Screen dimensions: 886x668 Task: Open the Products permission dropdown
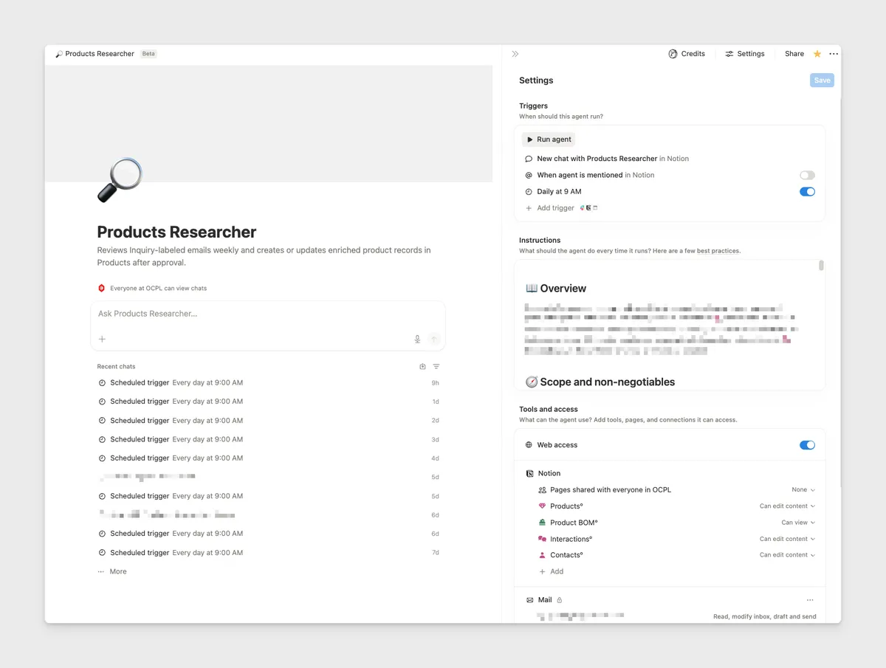[787, 506]
